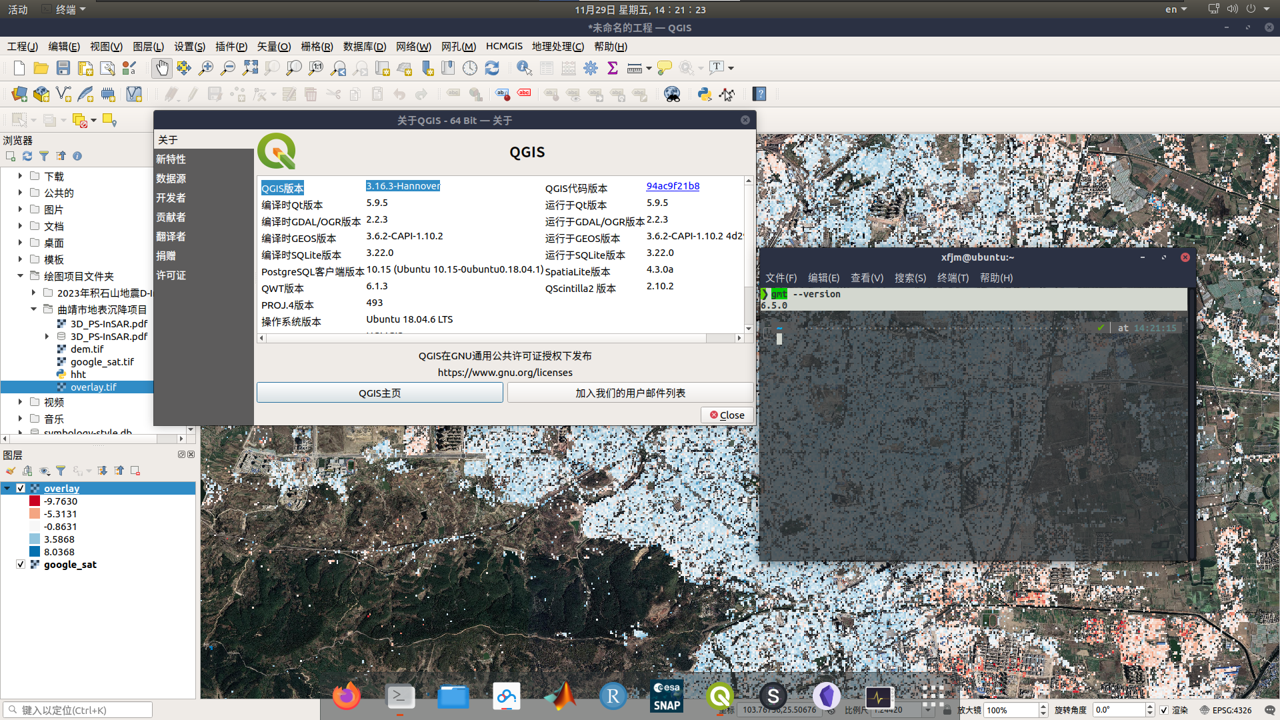
Task: Activate the Zoom Out magnifier tool
Action: click(228, 68)
